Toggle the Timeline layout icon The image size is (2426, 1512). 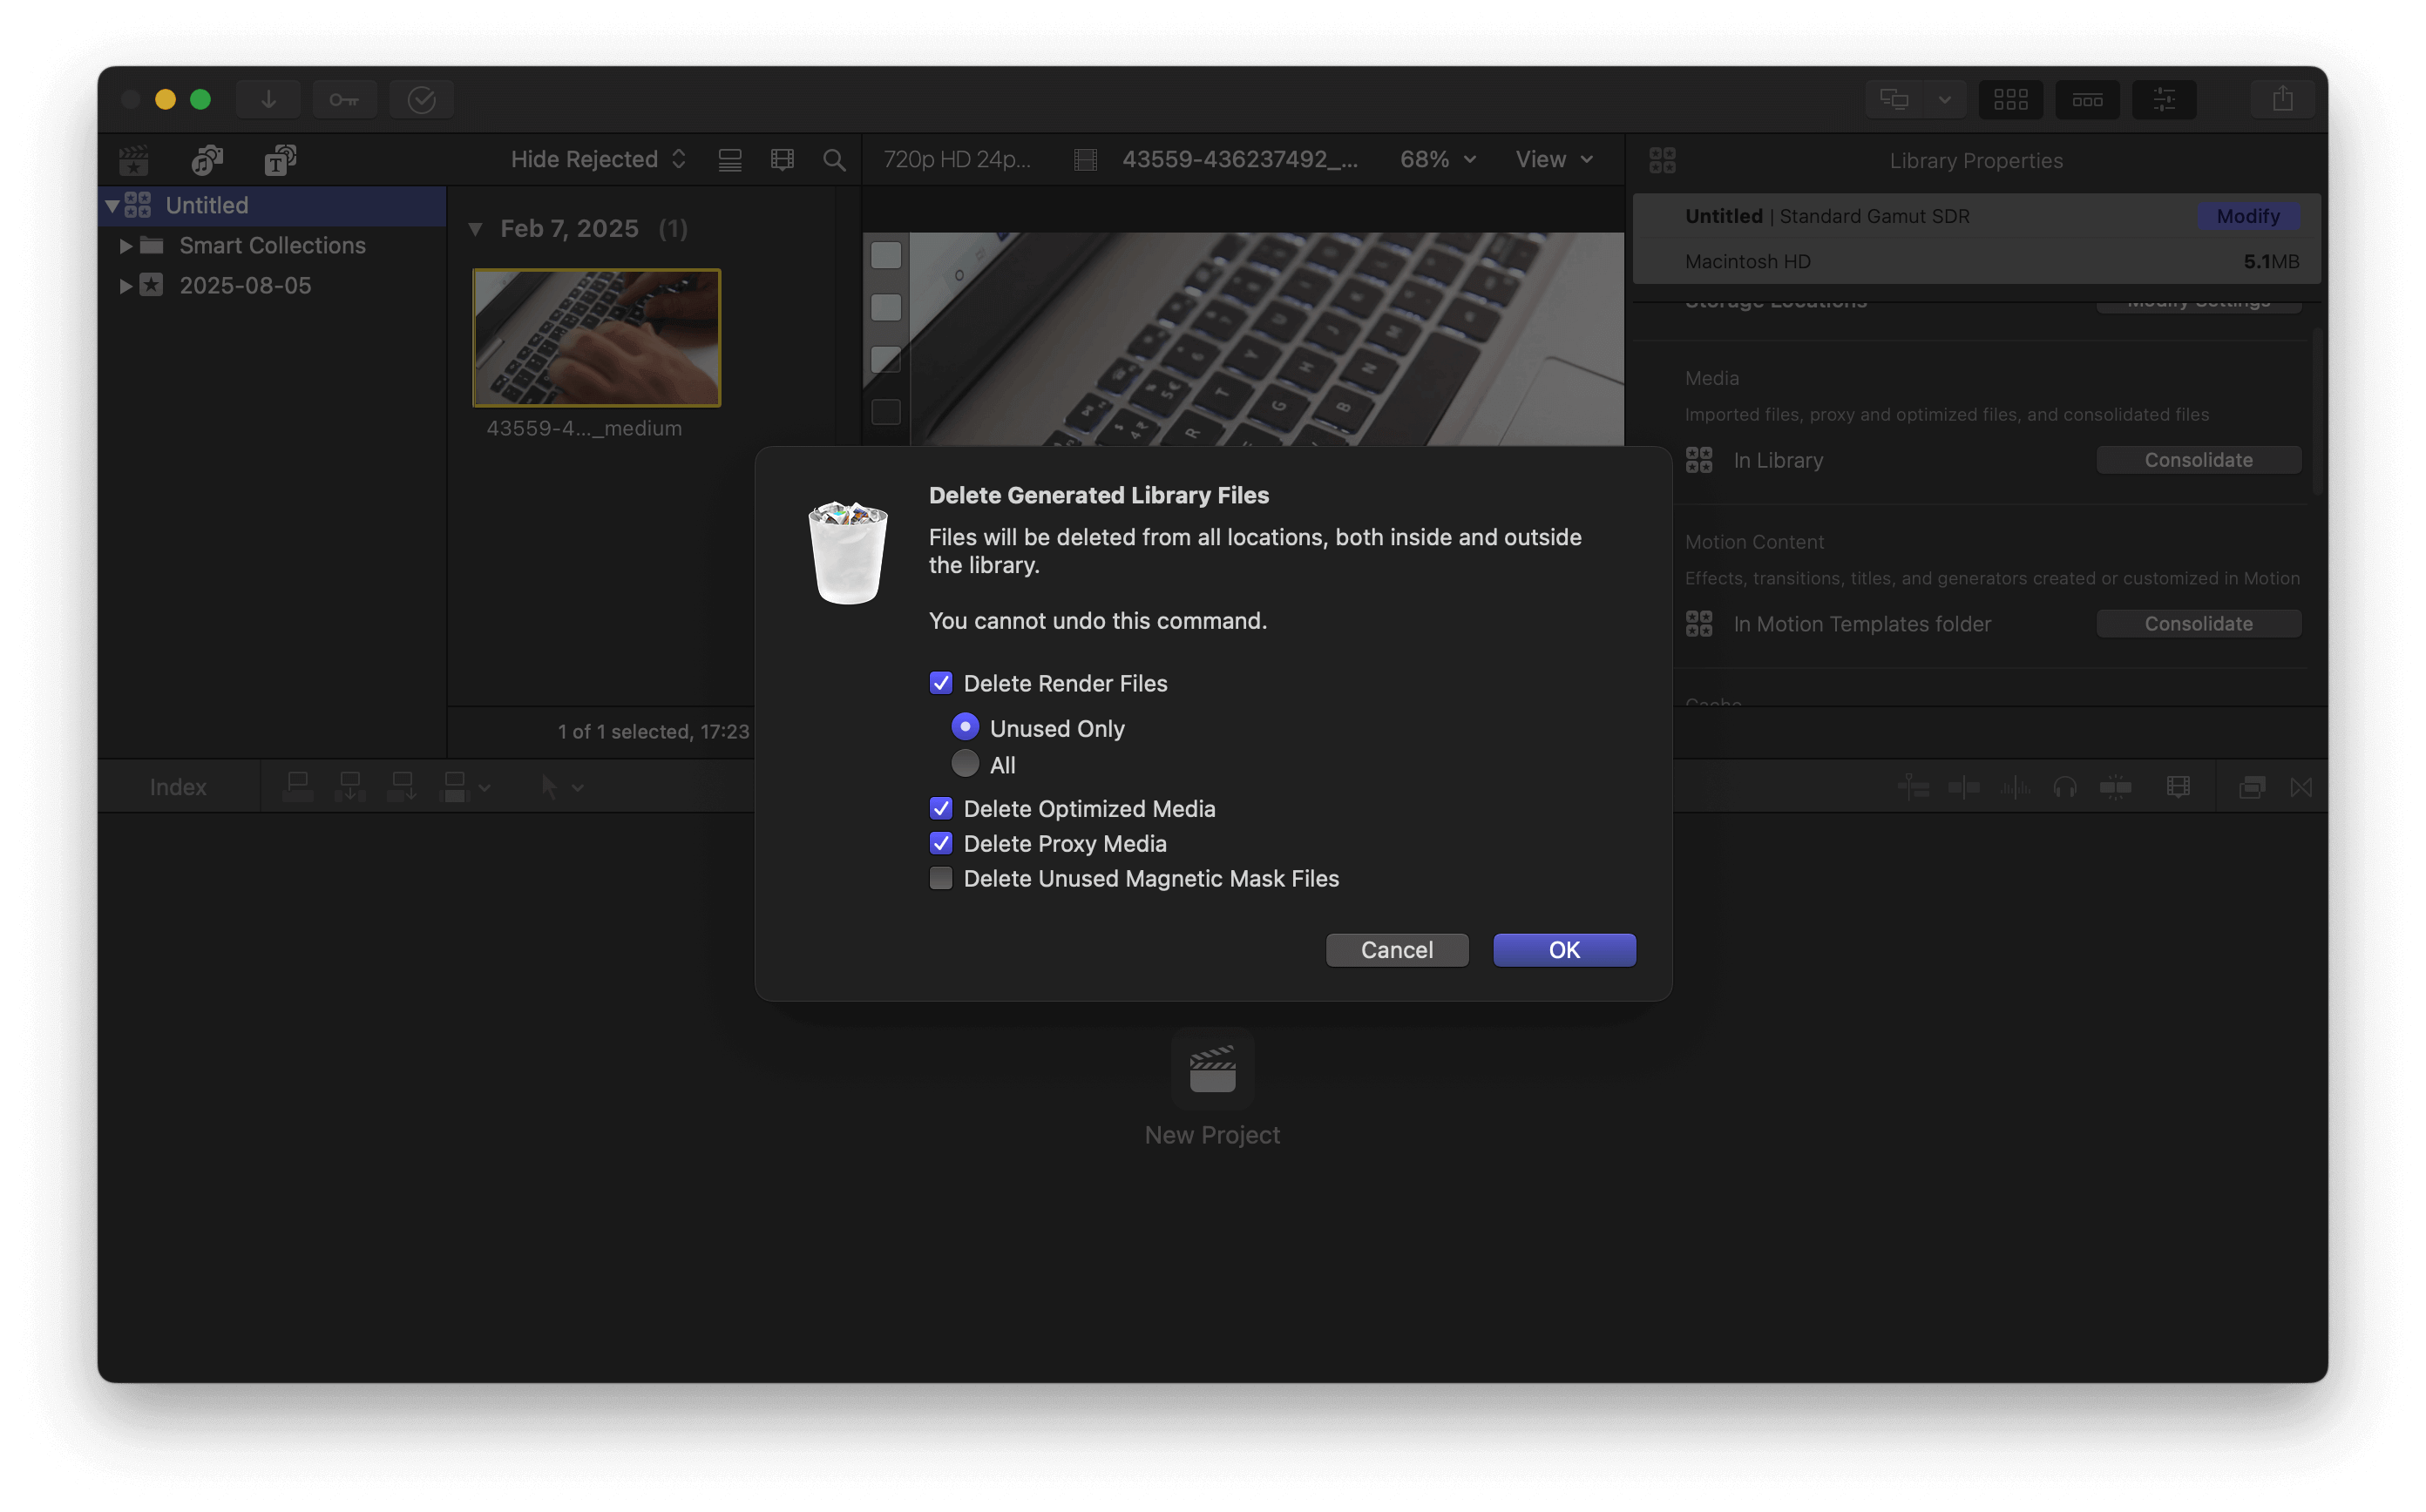pos(2087,99)
